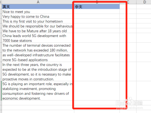The height and width of the screenshot is (113, 151).
Task: Select empty column B cell beside '5G is playing'
Action: 97,91
